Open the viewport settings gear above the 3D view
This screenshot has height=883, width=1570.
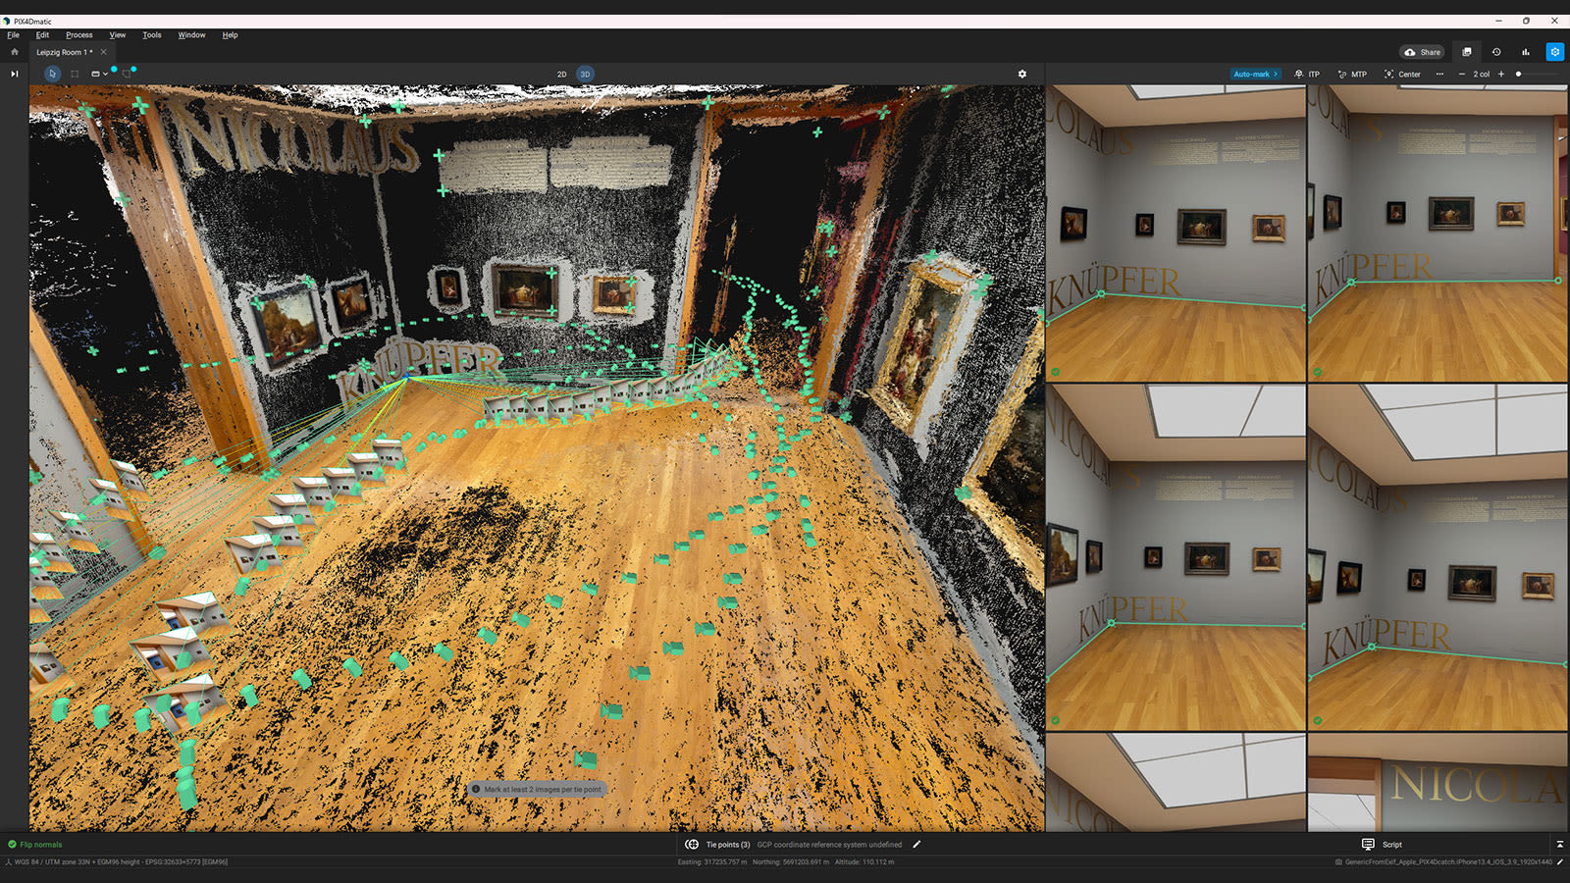pos(1021,73)
